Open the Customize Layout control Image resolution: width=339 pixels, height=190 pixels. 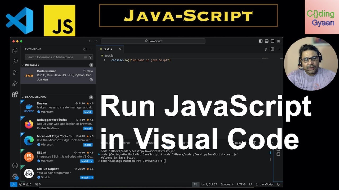coord(279,41)
